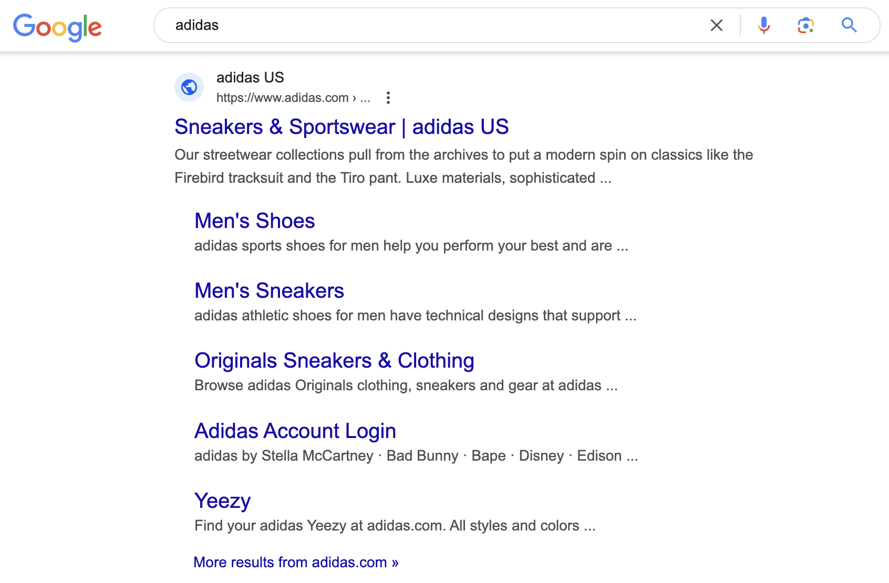
Task: Click the Yeezy description text
Action: point(395,526)
